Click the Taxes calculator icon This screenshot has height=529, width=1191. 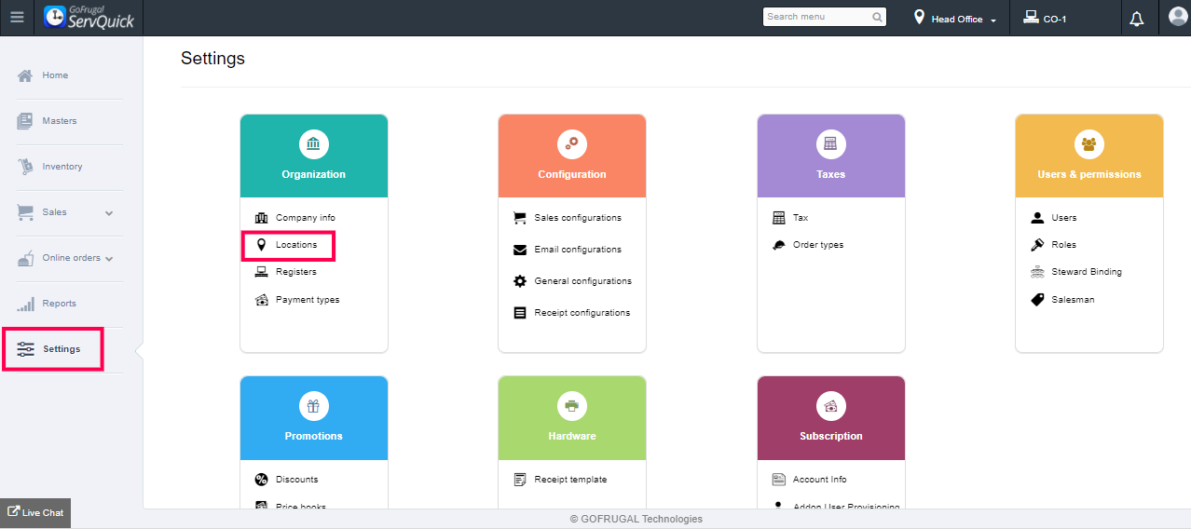pyautogui.click(x=830, y=144)
